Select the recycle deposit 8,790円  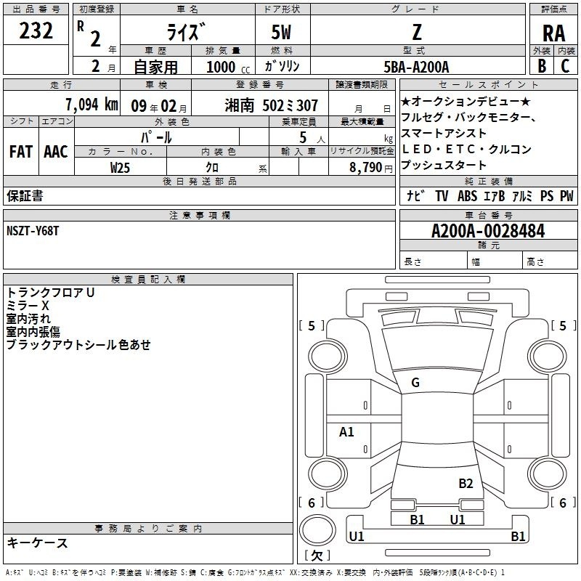[x=370, y=168]
